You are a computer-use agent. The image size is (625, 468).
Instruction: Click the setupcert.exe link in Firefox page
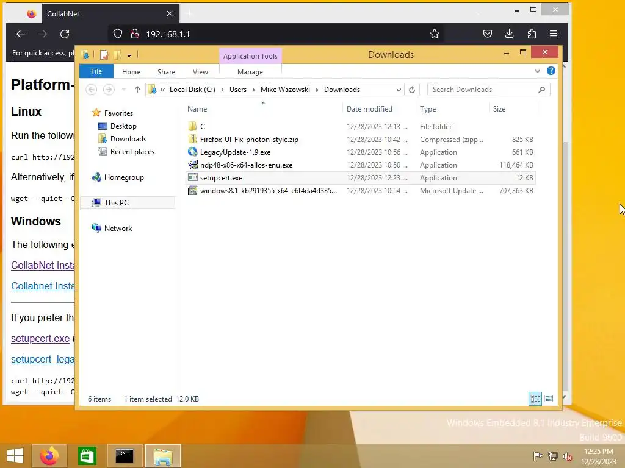pyautogui.click(x=40, y=339)
